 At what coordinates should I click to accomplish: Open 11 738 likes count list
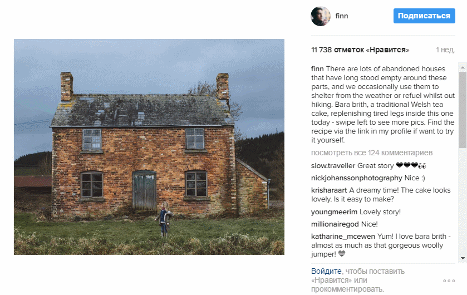click(360, 50)
